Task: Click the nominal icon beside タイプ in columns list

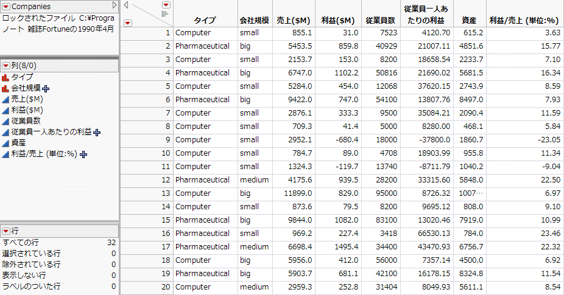Action: point(5,77)
